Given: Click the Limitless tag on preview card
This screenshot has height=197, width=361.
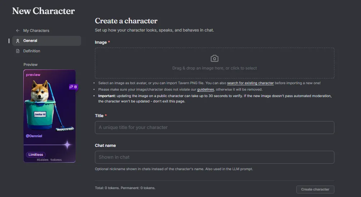Looking at the screenshot, I should click(x=36, y=155).
